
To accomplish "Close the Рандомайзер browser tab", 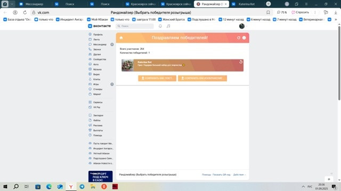I will point(226,4).
